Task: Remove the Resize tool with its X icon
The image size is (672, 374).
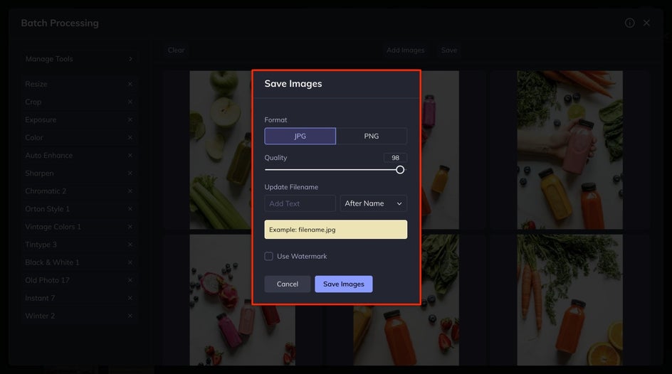Action: click(130, 85)
